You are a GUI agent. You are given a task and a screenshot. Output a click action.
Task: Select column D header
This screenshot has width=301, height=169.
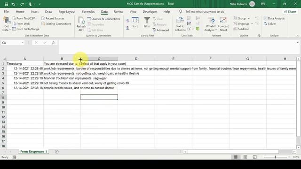pyautogui.click(x=136, y=59)
